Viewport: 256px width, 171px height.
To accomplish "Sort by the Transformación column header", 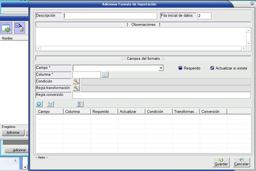I will tap(186, 111).
